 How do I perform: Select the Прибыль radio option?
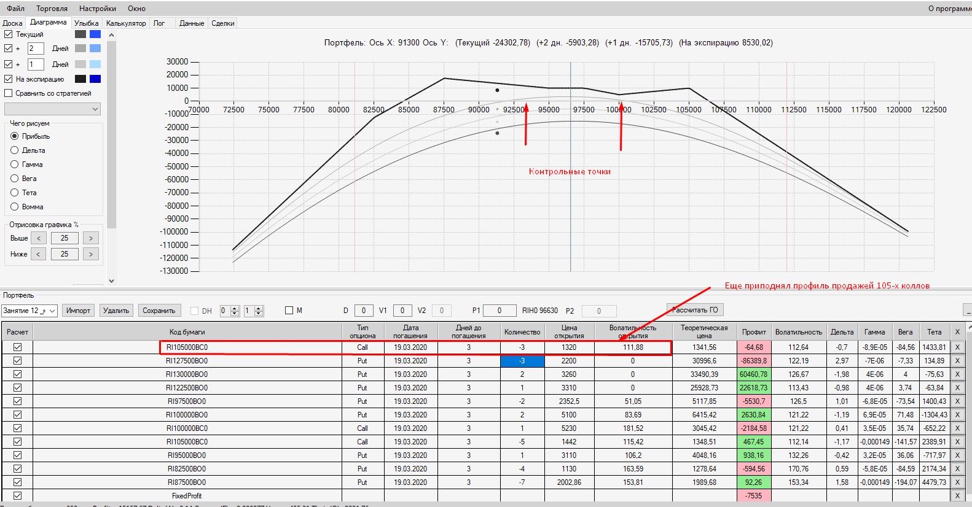(x=15, y=136)
